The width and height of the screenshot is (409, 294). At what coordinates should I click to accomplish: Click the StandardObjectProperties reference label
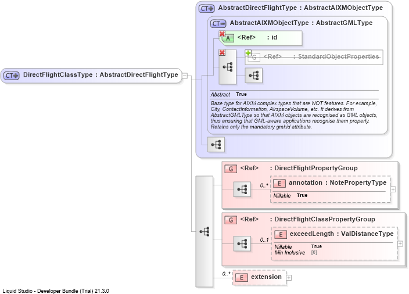(x=321, y=56)
